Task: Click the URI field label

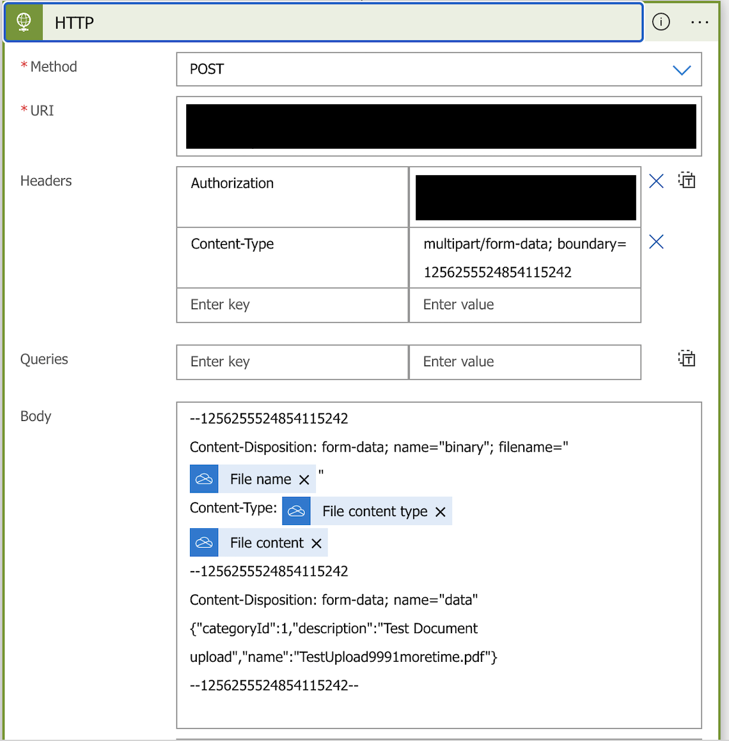Action: [x=42, y=111]
